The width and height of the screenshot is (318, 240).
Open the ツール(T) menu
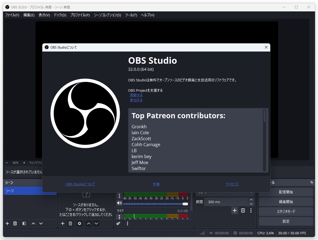[131, 15]
